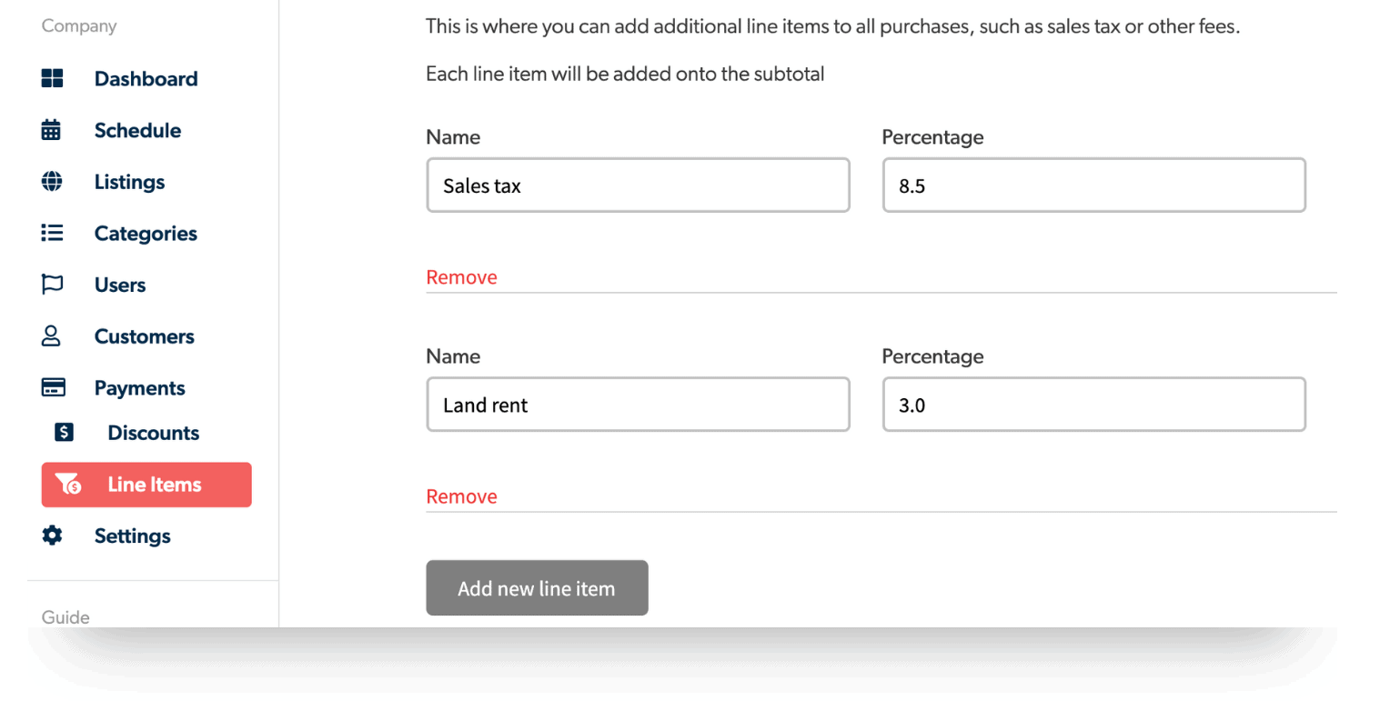
Task: Open the Customers section
Action: [x=144, y=336]
